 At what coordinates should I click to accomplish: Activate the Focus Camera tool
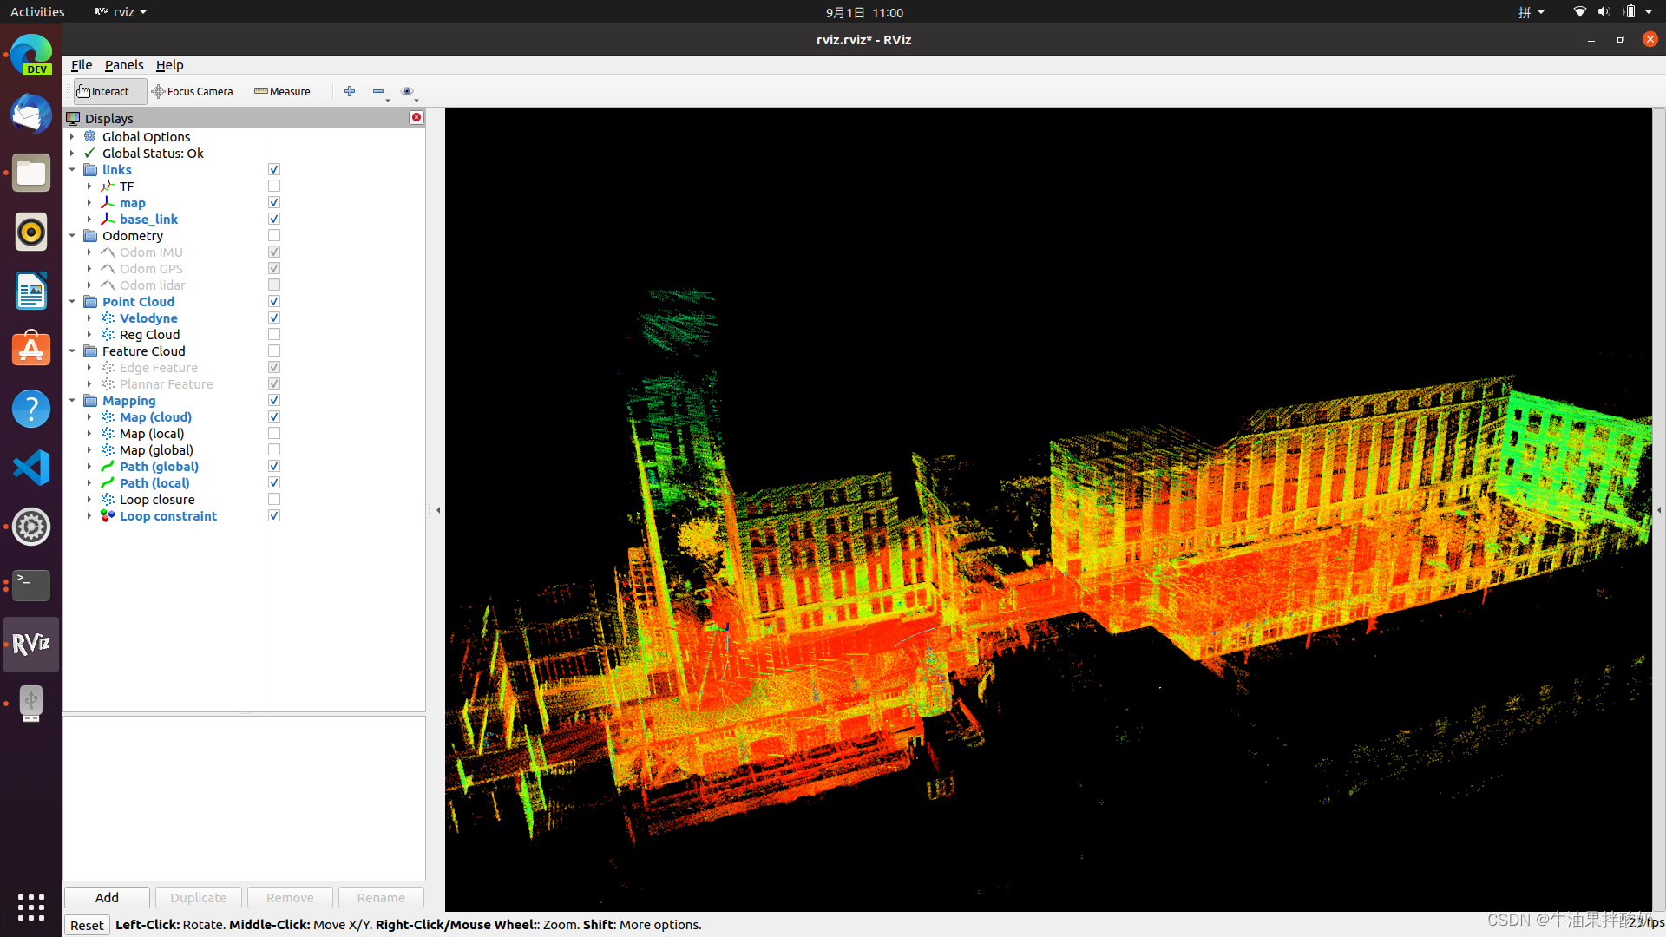point(192,91)
